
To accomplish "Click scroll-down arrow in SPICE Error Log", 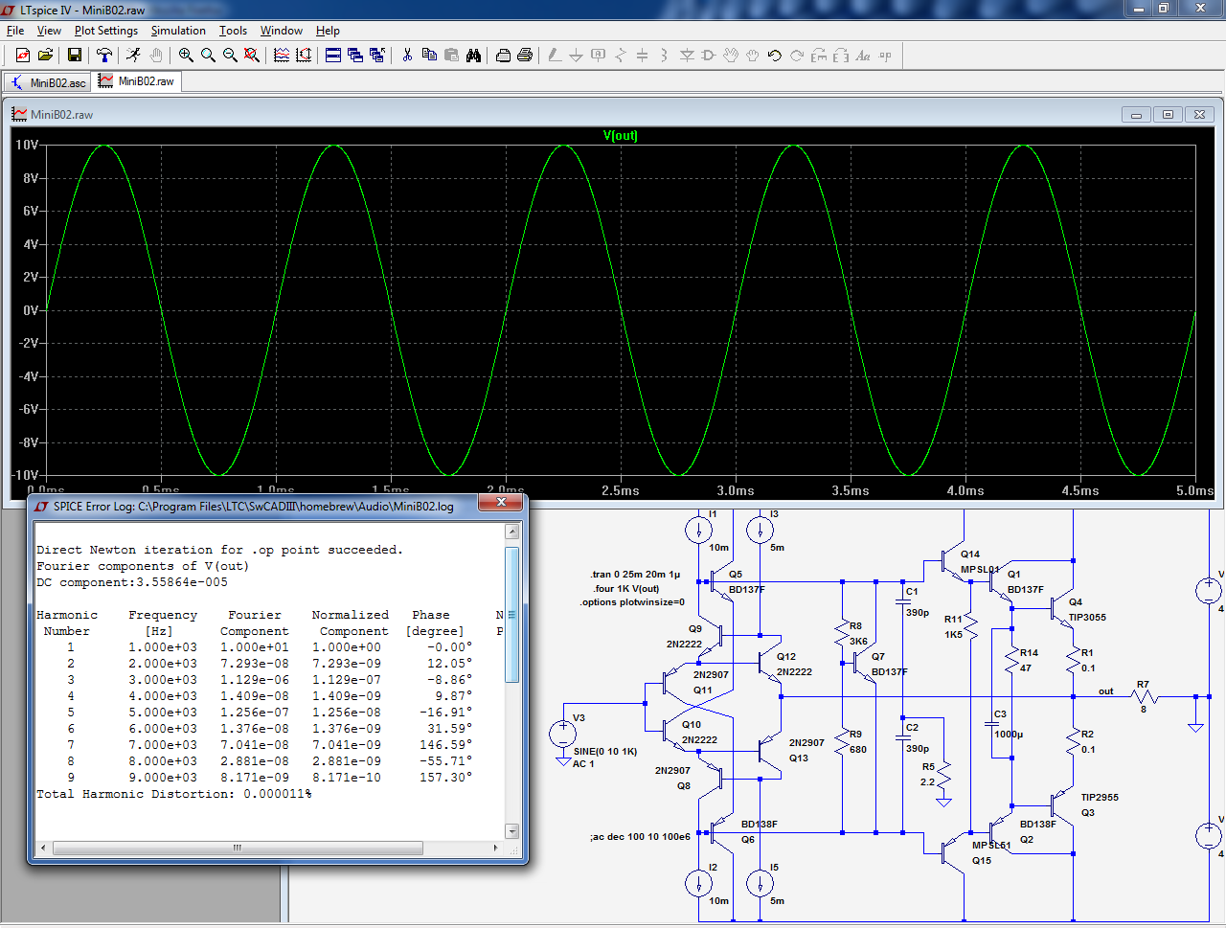I will pos(512,831).
